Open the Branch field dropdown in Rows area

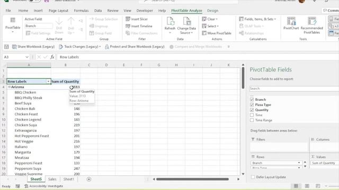pos(299,163)
